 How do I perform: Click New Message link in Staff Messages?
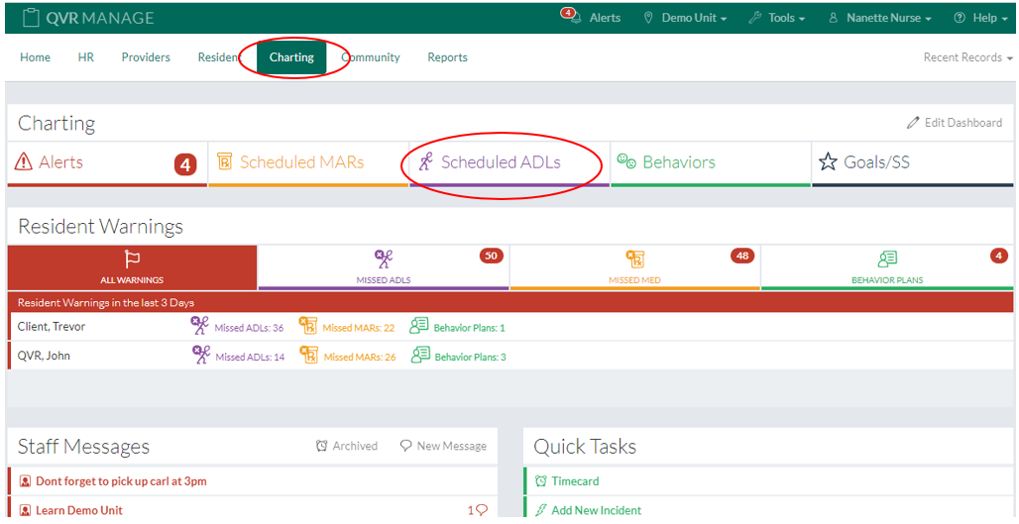pos(443,447)
